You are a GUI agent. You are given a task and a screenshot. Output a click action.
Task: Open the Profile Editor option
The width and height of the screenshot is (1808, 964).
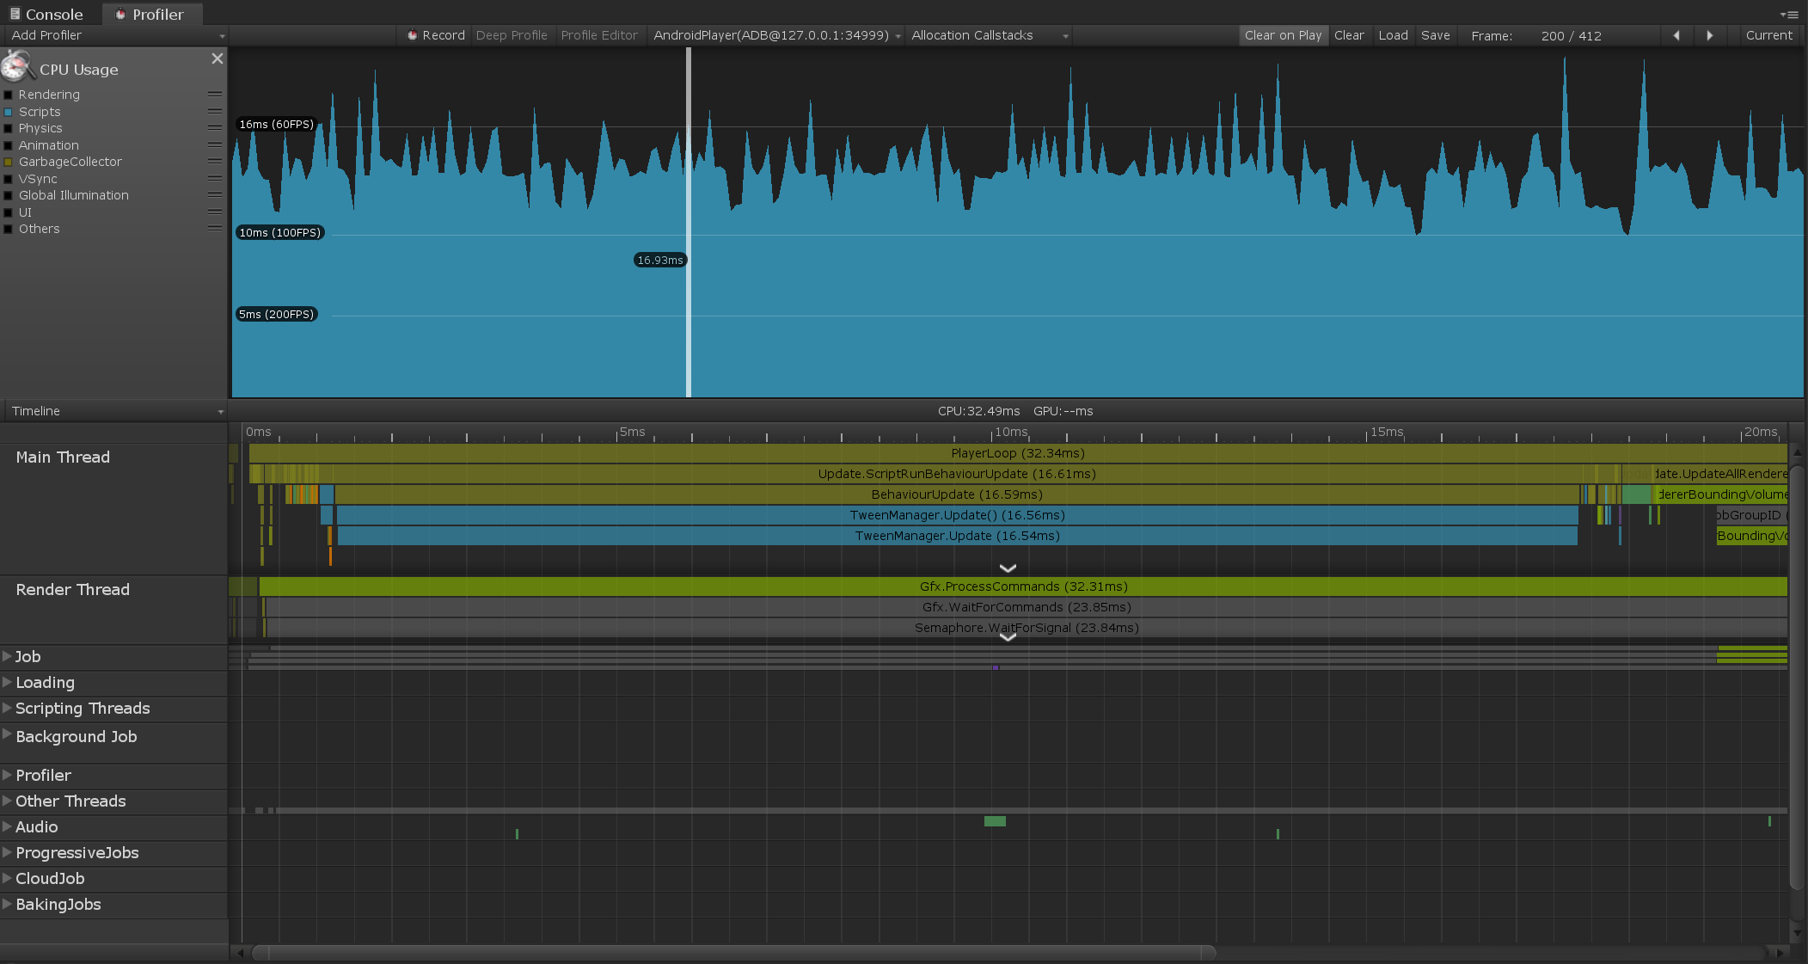click(x=599, y=35)
